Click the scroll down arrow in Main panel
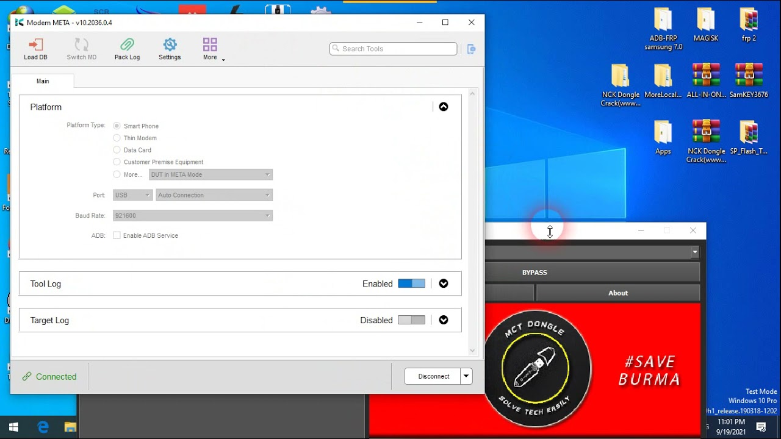781x439 pixels. point(472,351)
